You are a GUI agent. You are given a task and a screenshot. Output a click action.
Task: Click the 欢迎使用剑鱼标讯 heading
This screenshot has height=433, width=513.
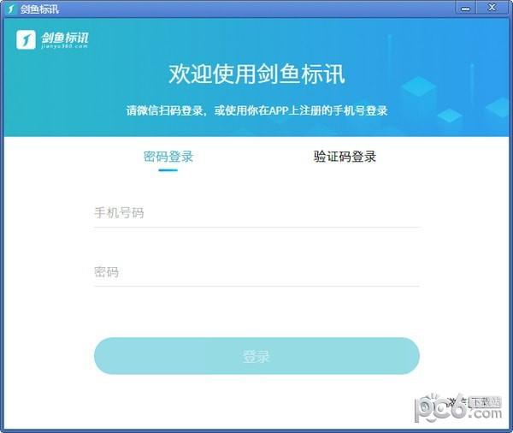(256, 74)
